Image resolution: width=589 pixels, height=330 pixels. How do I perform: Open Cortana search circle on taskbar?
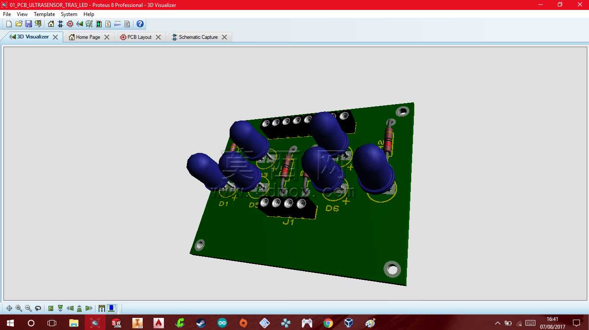(31, 323)
